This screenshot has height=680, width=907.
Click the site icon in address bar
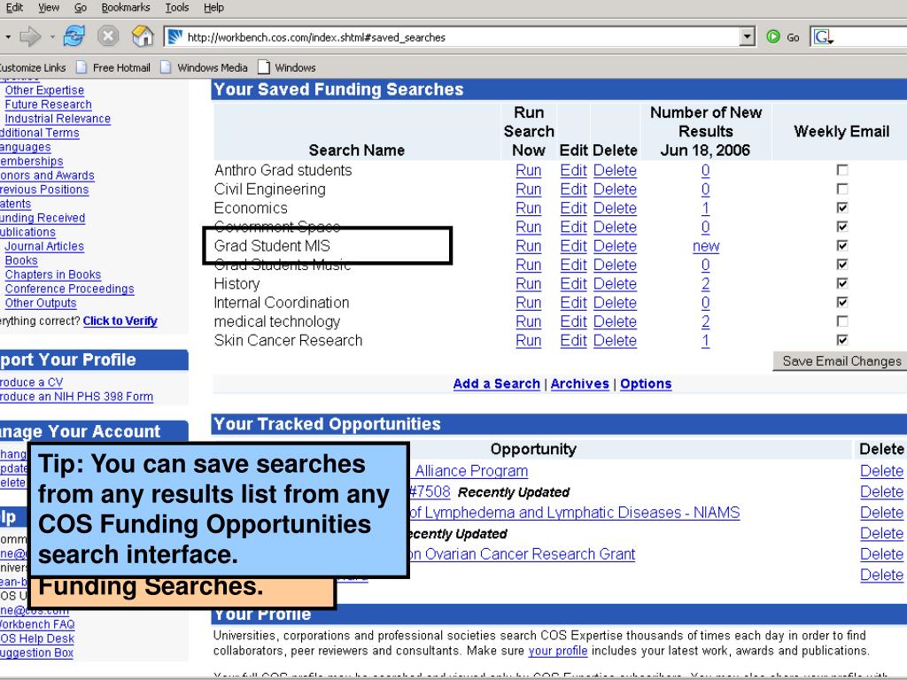pyautogui.click(x=175, y=37)
